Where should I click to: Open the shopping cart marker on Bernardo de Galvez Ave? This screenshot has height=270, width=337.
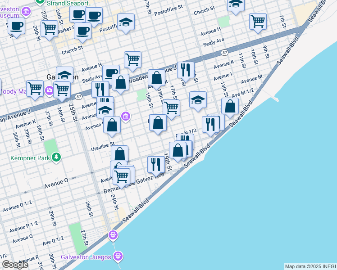122,177
